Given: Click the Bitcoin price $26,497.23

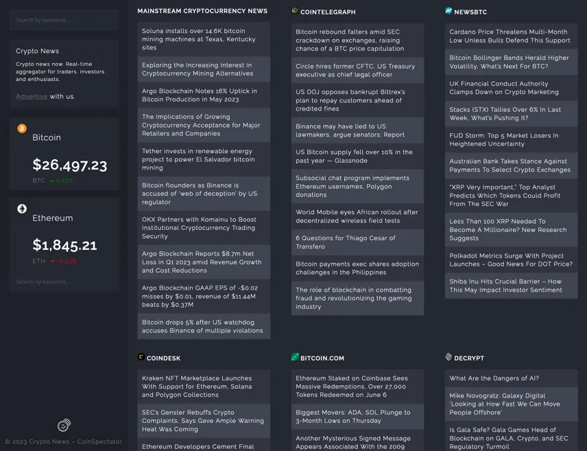Looking at the screenshot, I should tap(70, 165).
